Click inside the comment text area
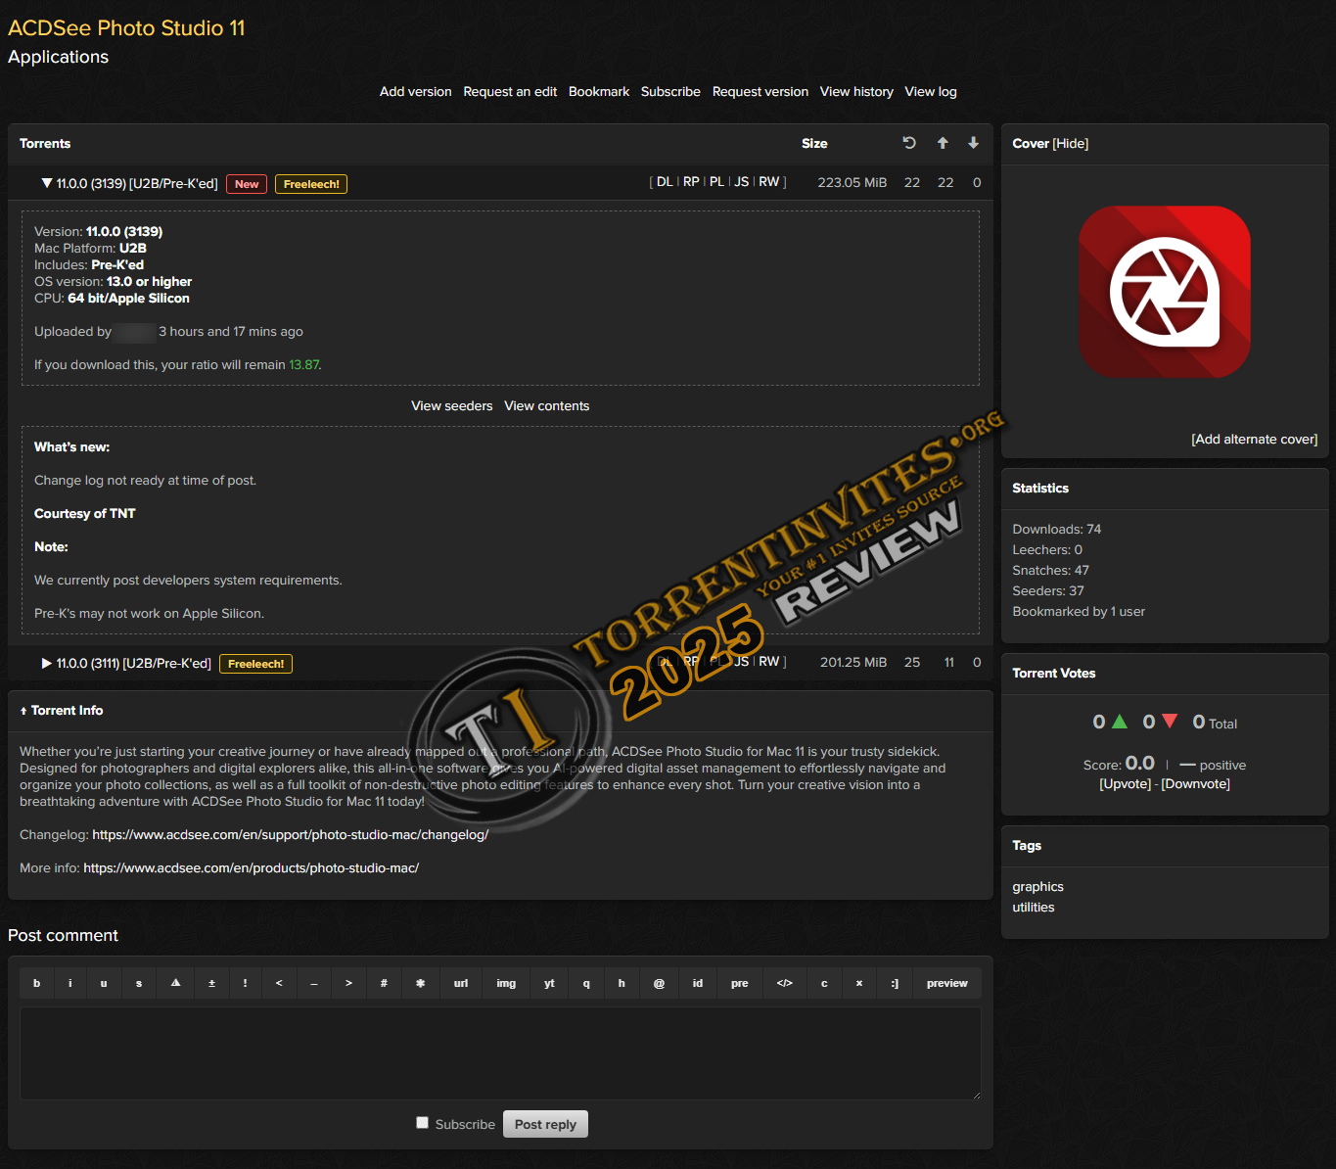The height and width of the screenshot is (1169, 1336). (500, 1052)
